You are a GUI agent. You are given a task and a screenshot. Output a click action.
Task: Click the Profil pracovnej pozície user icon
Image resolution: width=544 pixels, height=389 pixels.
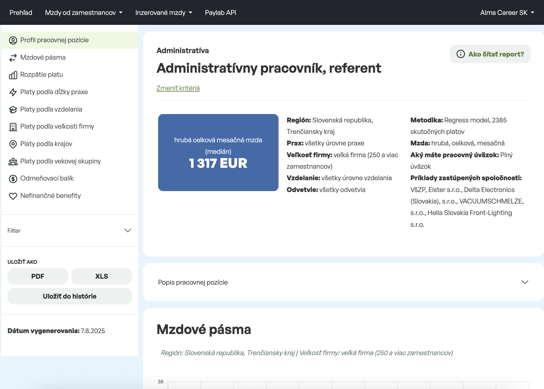pyautogui.click(x=13, y=40)
